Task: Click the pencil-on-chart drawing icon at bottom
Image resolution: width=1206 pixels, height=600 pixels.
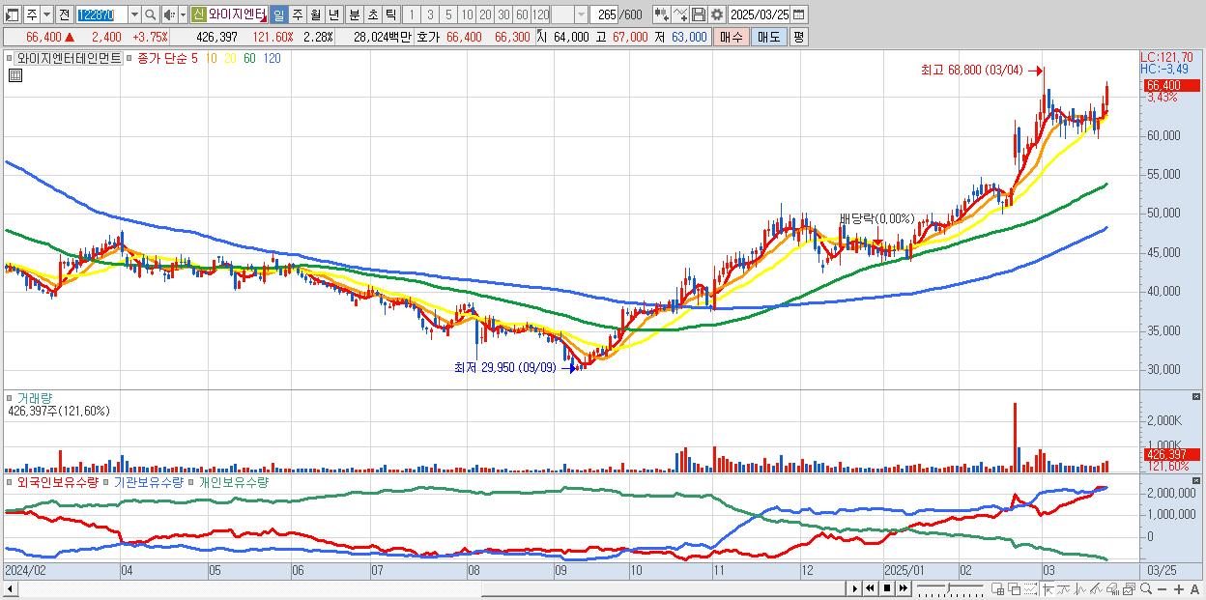Action: [1096, 589]
